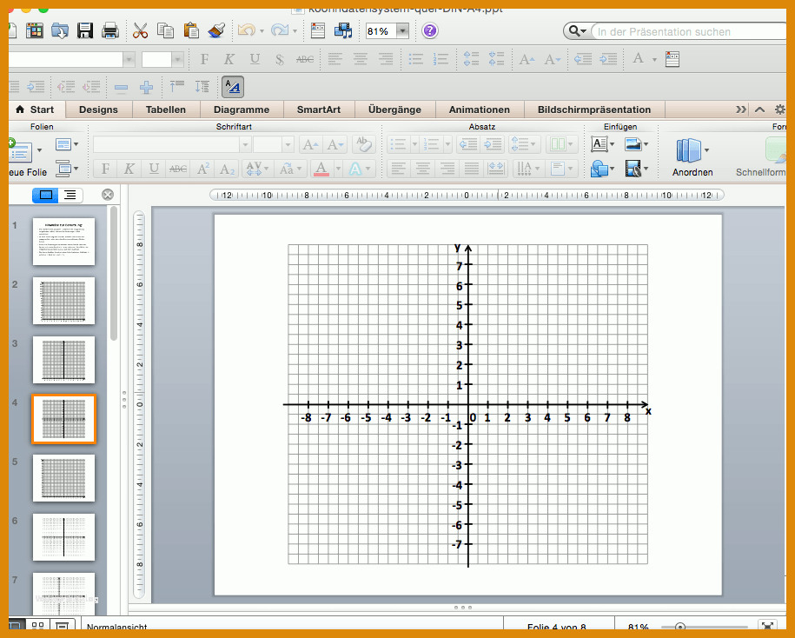795x638 pixels.
Task: Click the Cut scissors icon
Action: click(x=140, y=31)
